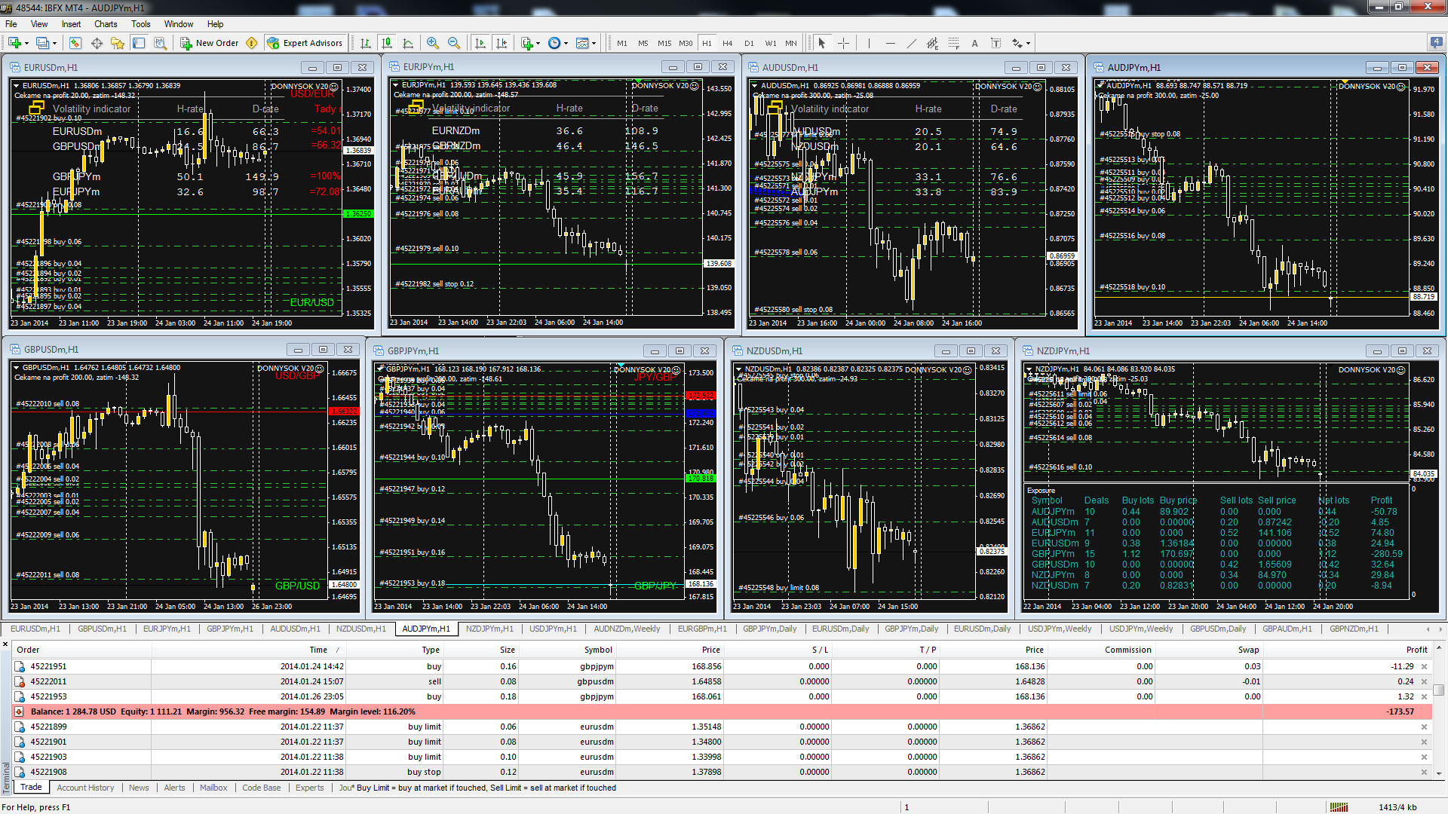Image resolution: width=1448 pixels, height=814 pixels.
Task: Close order 45221951 with its X
Action: coord(1424,666)
